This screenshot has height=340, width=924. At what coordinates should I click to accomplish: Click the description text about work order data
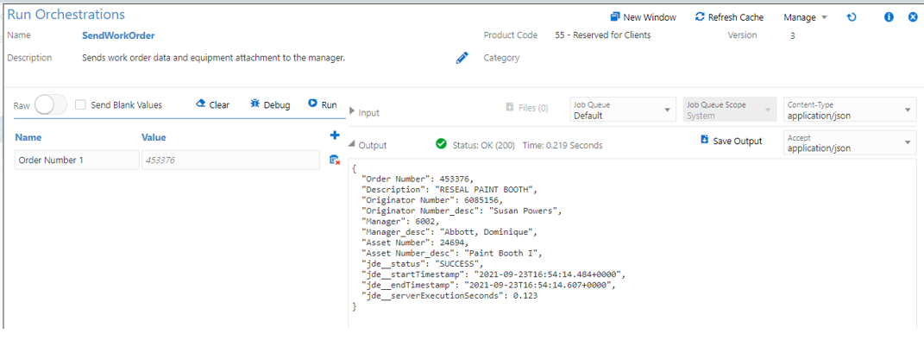click(x=213, y=58)
